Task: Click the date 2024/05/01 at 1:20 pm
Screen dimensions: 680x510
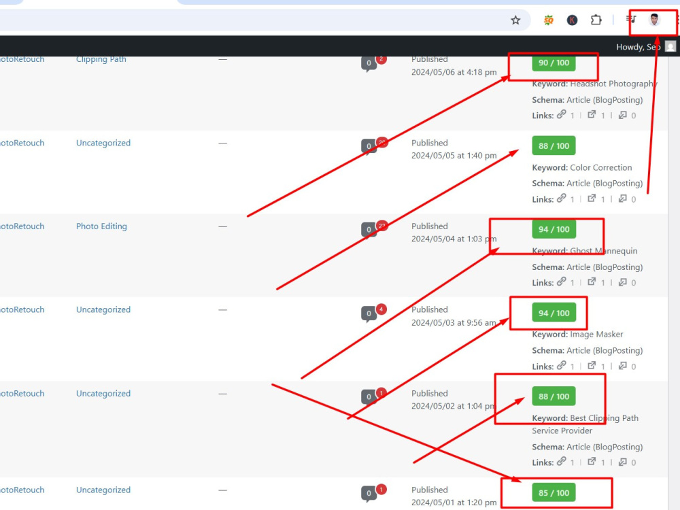Action: [454, 503]
